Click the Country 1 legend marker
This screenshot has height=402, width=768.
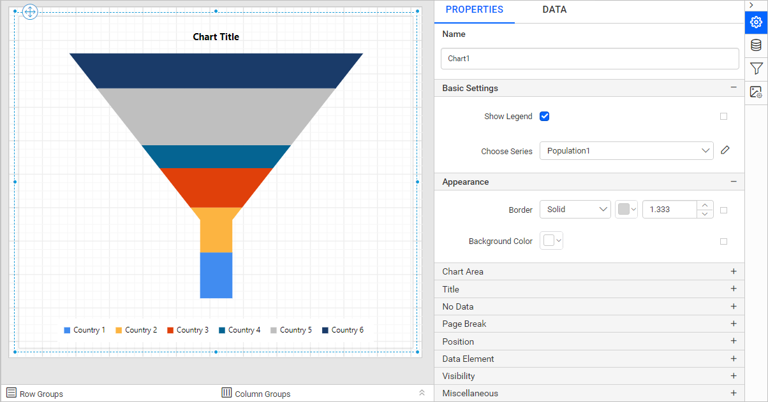click(67, 331)
